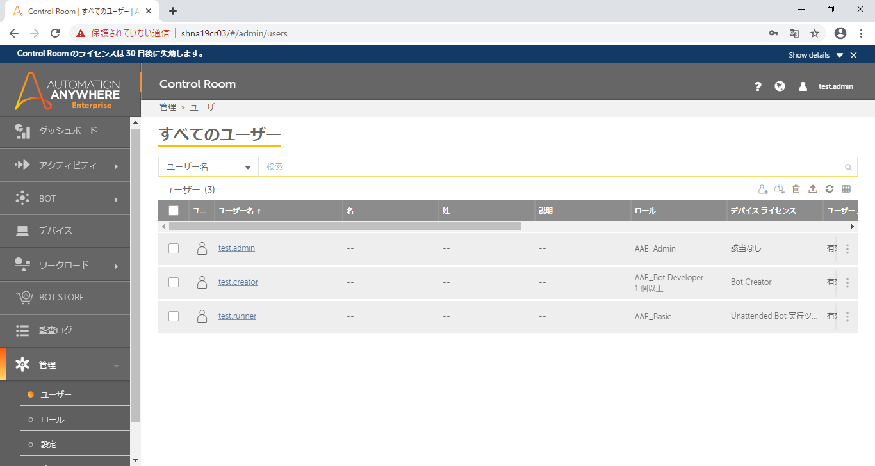This screenshot has width=875, height=466.
Task: Click test.admin account name in header
Action: coord(836,86)
